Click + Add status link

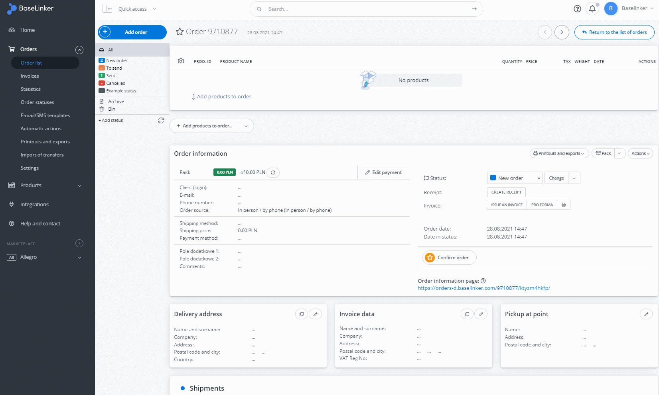[x=111, y=120]
